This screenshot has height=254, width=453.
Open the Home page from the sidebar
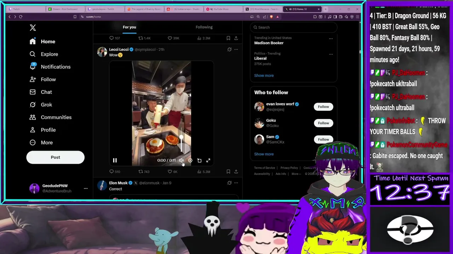coord(42,41)
